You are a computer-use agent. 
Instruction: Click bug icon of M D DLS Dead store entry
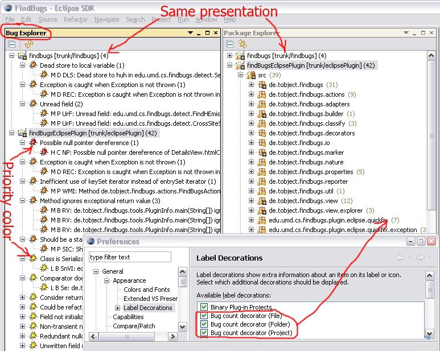[44, 75]
